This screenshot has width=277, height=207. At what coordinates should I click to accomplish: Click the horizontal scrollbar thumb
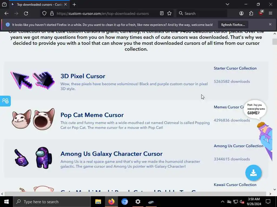(135, 194)
